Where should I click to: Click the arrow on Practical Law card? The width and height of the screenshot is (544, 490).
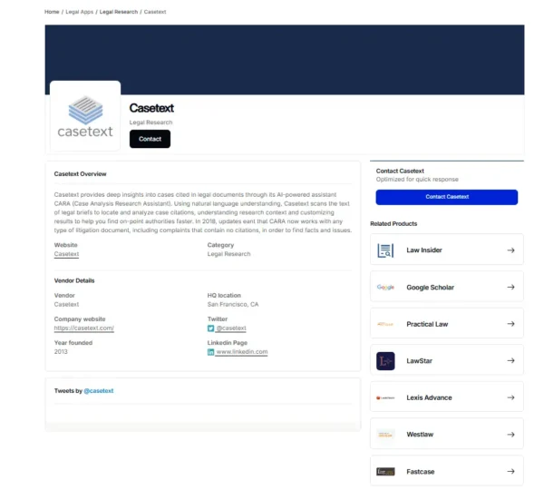point(510,324)
